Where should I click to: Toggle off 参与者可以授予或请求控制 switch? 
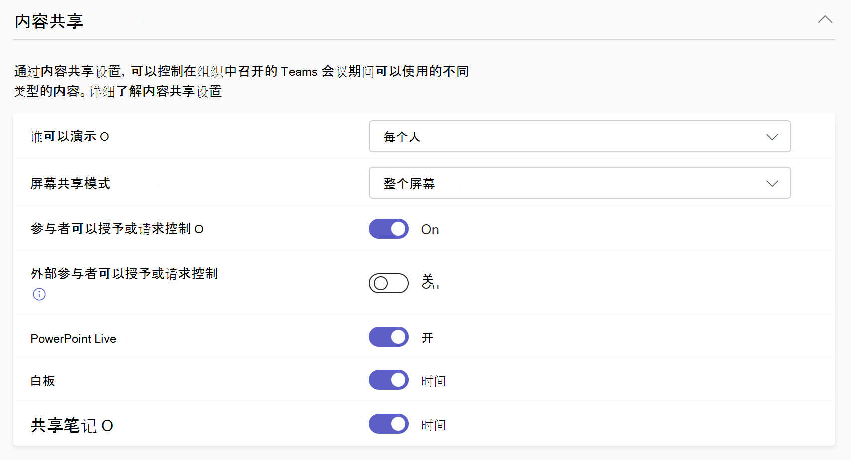pos(389,229)
